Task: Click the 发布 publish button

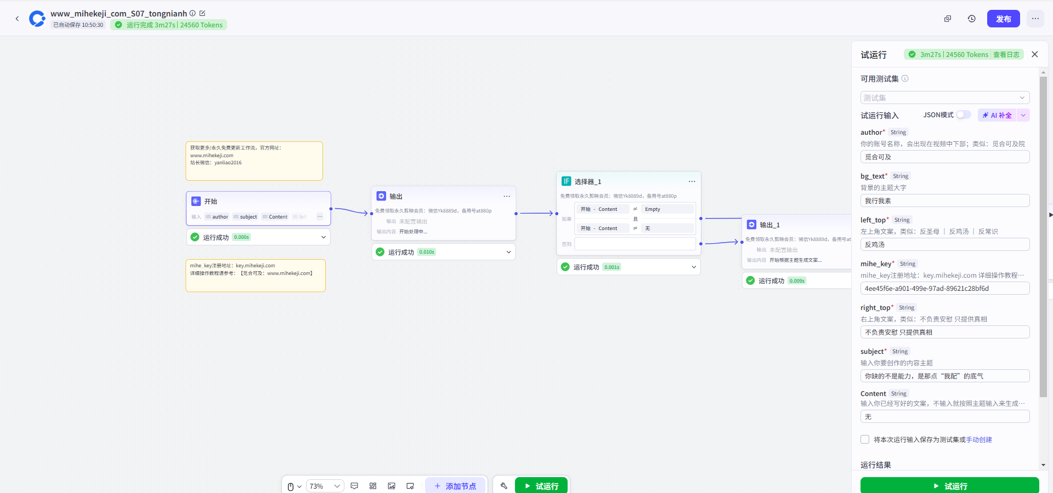Action: click(1003, 19)
